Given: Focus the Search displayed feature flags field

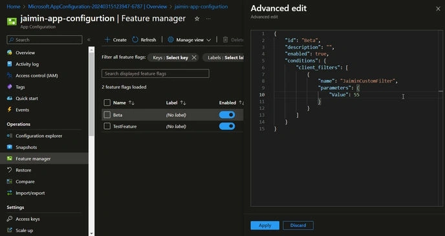Looking at the screenshot, I should pos(155,74).
